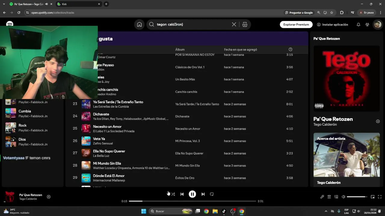The width and height of the screenshot is (385, 216).
Task: Open Tego Calderón artist link under song title
Action: pos(325,124)
